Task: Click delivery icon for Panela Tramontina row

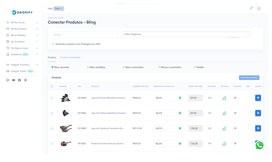Action: [x=224, y=143]
